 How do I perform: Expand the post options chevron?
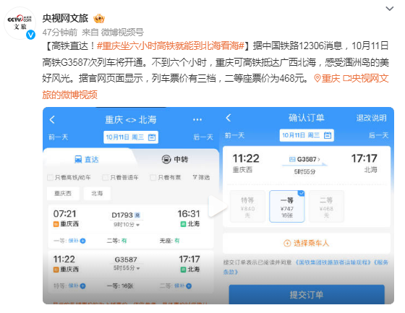390,9
